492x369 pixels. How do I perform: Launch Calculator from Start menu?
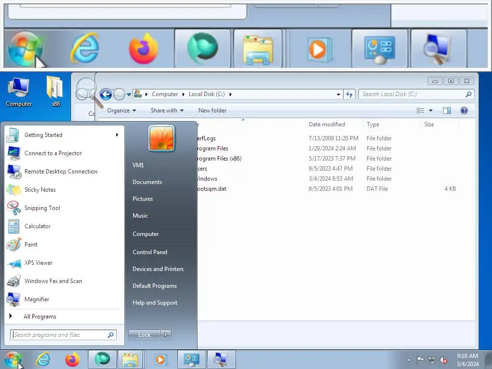coord(64,226)
